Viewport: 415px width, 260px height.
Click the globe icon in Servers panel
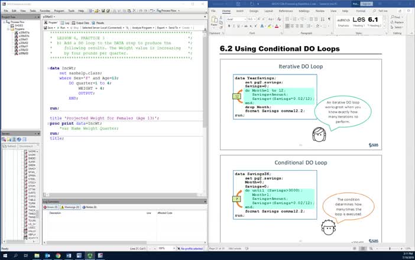[19, 139]
